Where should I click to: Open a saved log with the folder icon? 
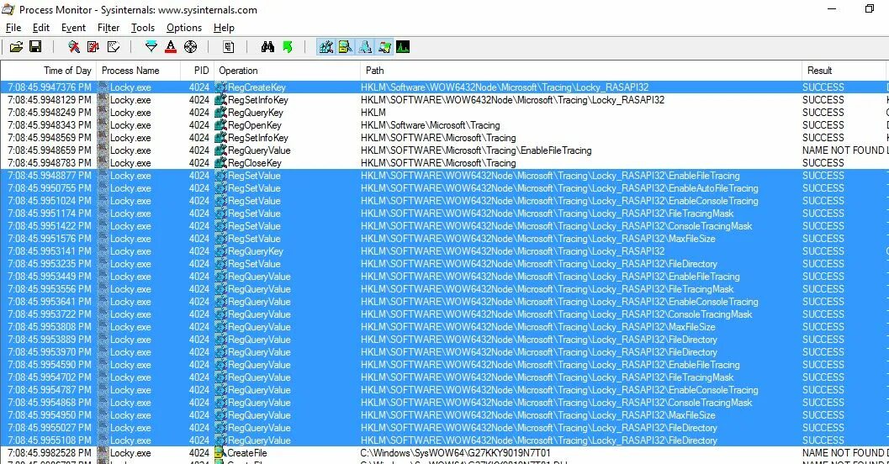17,47
